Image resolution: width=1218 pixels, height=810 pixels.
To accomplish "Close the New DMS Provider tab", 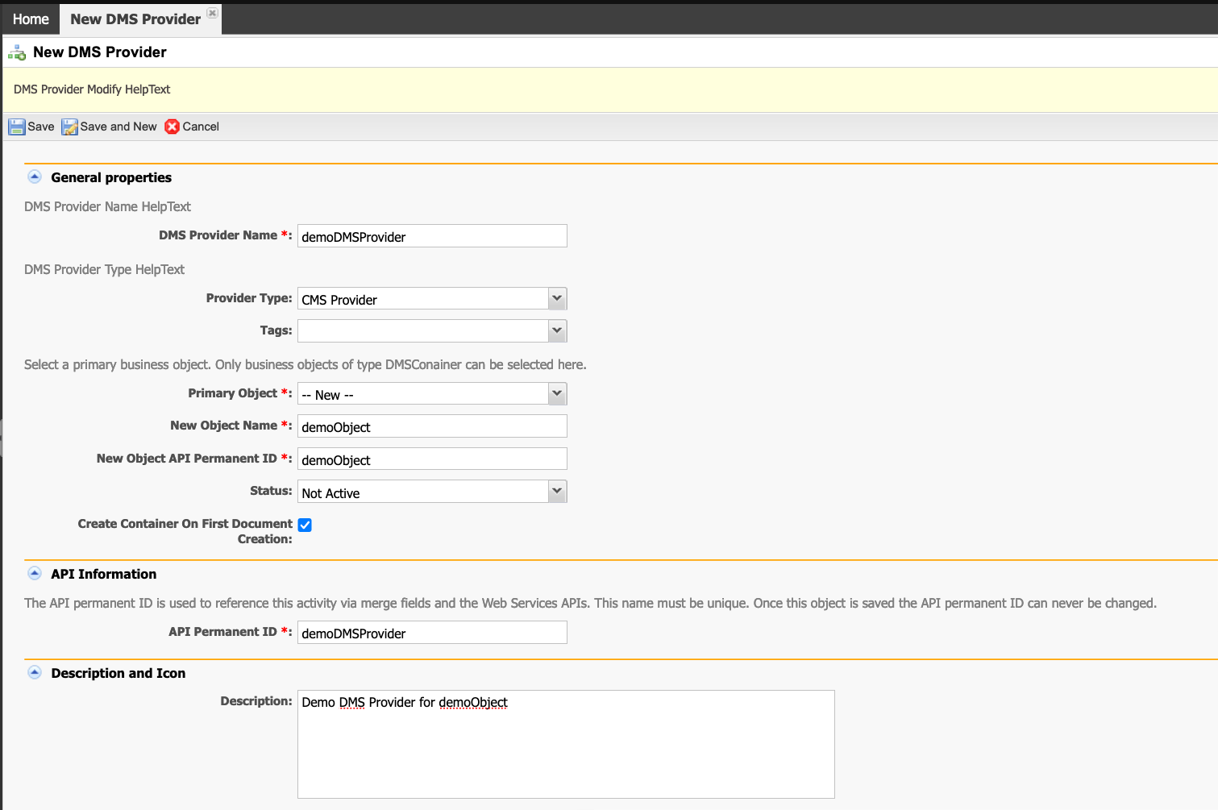I will click(212, 13).
